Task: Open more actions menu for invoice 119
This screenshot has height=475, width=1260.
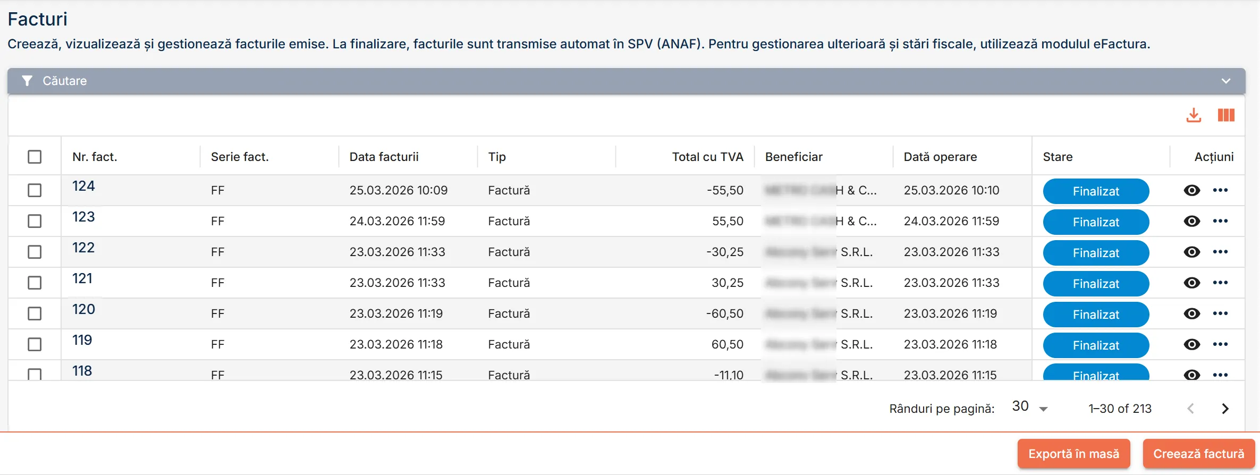Action: pos(1220,344)
